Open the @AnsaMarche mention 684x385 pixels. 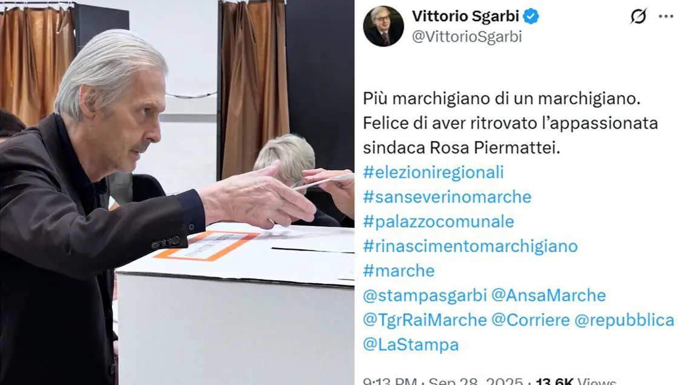pos(548,295)
